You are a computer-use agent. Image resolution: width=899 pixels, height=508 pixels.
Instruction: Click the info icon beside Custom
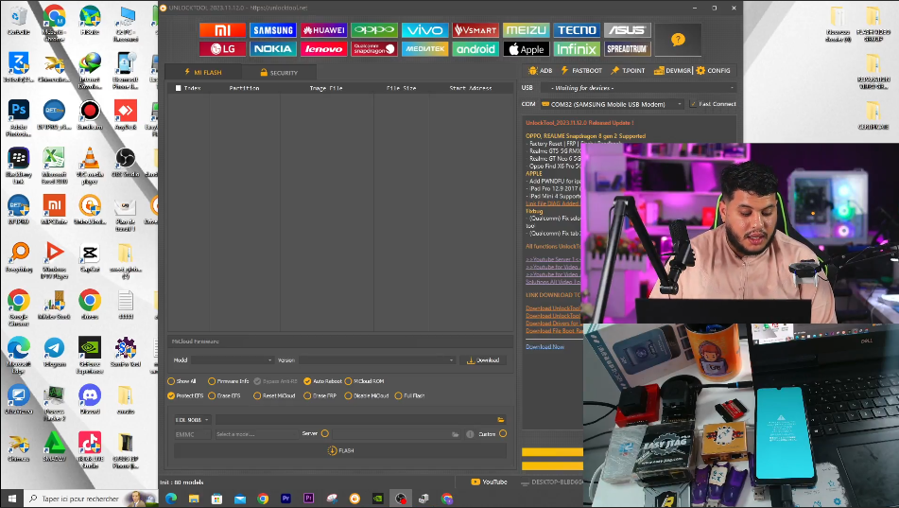(470, 434)
